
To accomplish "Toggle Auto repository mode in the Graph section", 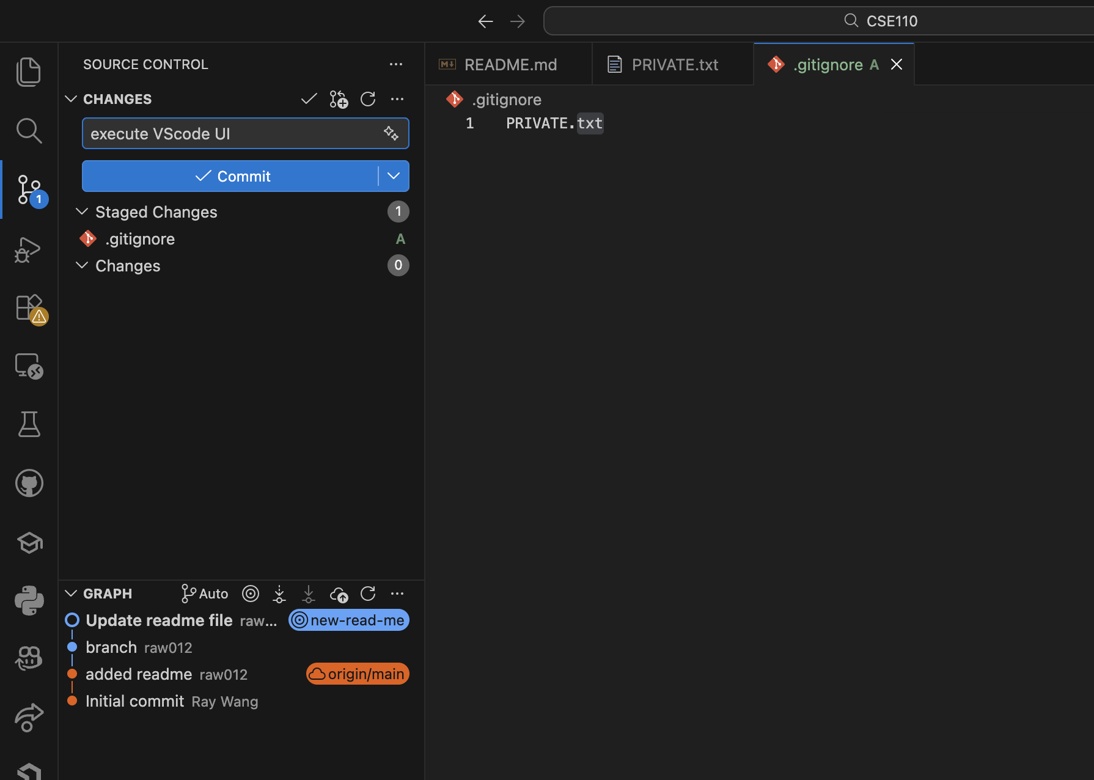I will [x=204, y=593].
